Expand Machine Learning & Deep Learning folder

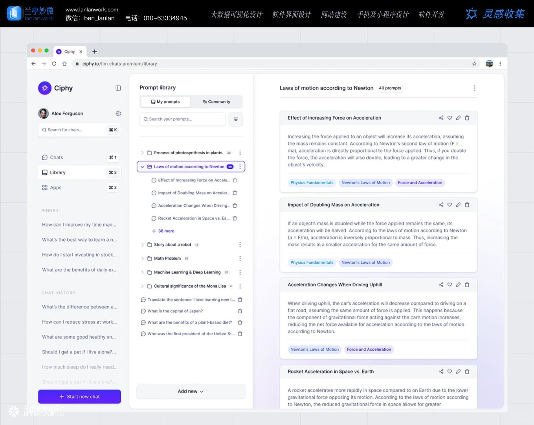click(x=142, y=272)
